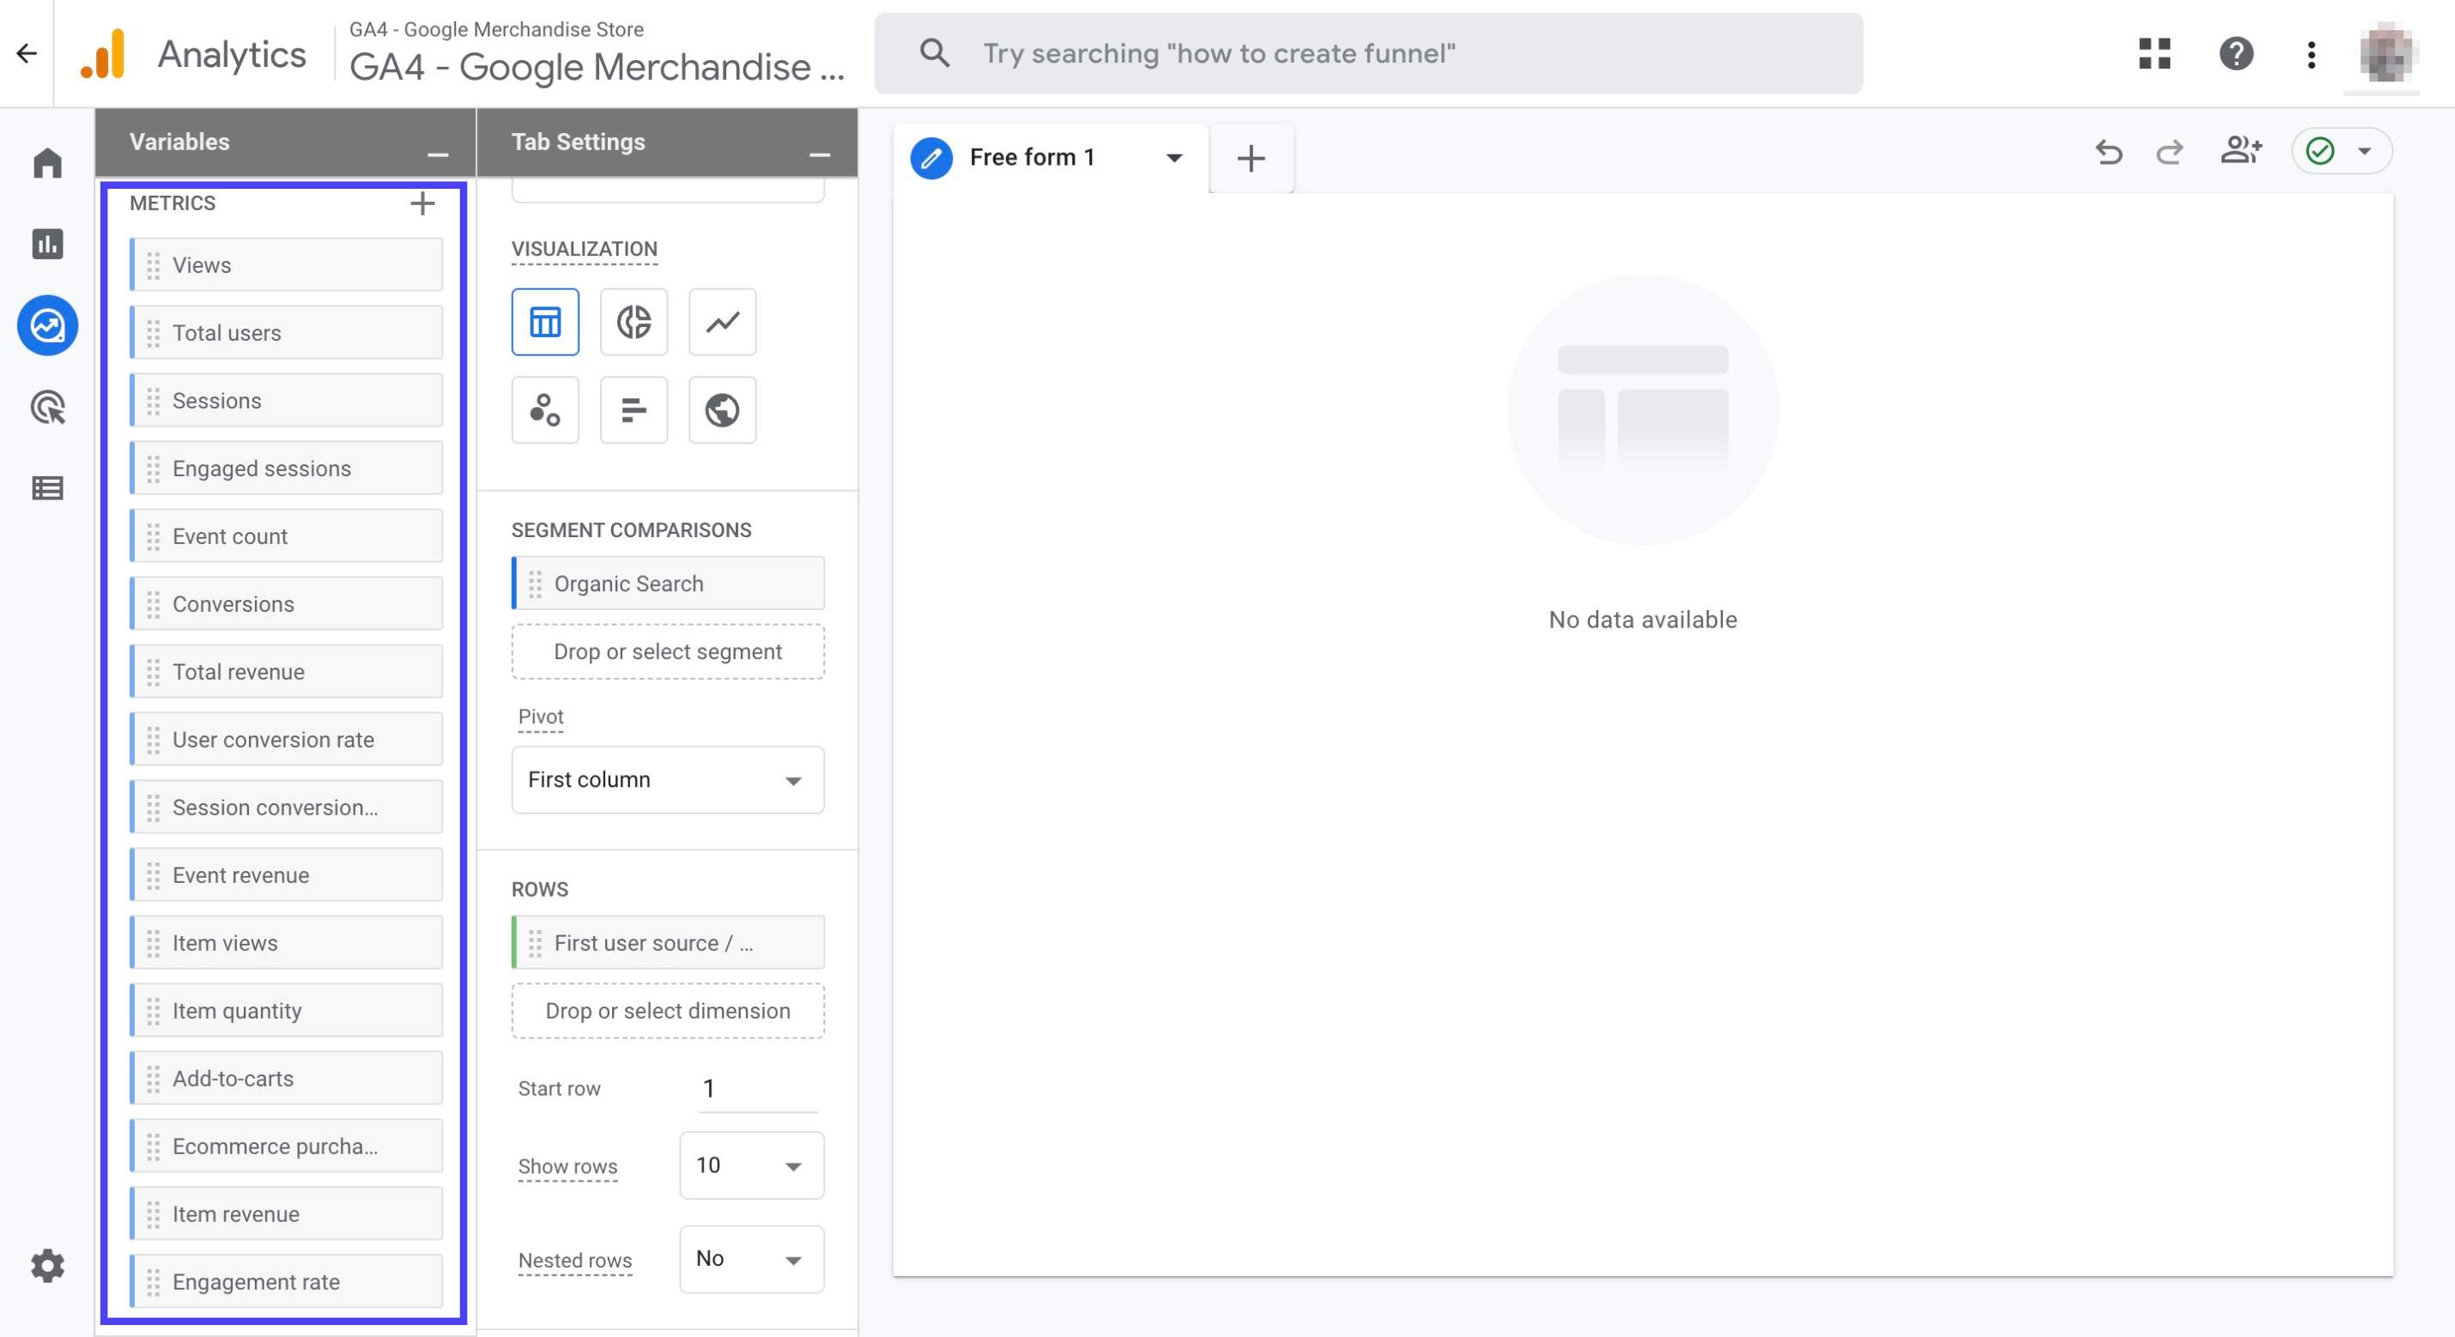
Task: Select the Sessions metric
Action: (286, 400)
